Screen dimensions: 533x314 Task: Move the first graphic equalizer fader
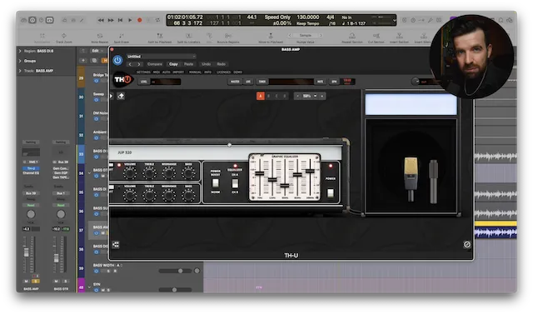click(259, 173)
